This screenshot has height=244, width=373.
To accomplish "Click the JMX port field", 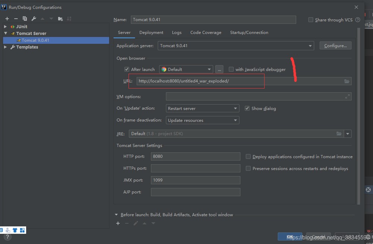I will [195, 180].
